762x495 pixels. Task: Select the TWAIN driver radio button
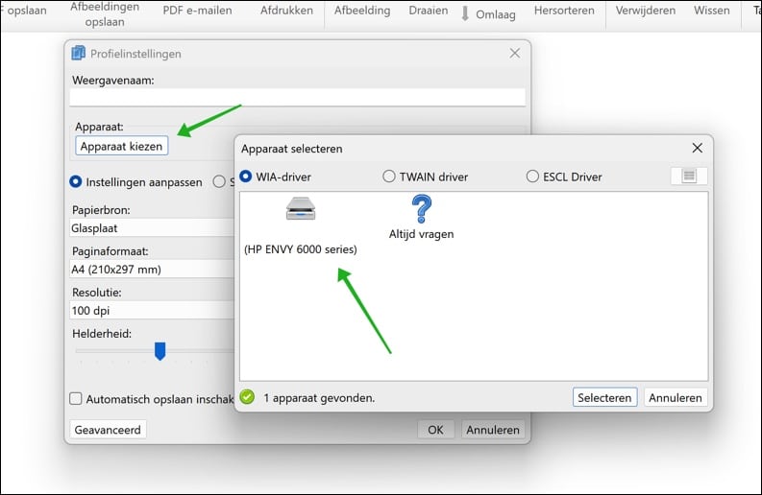pos(389,177)
